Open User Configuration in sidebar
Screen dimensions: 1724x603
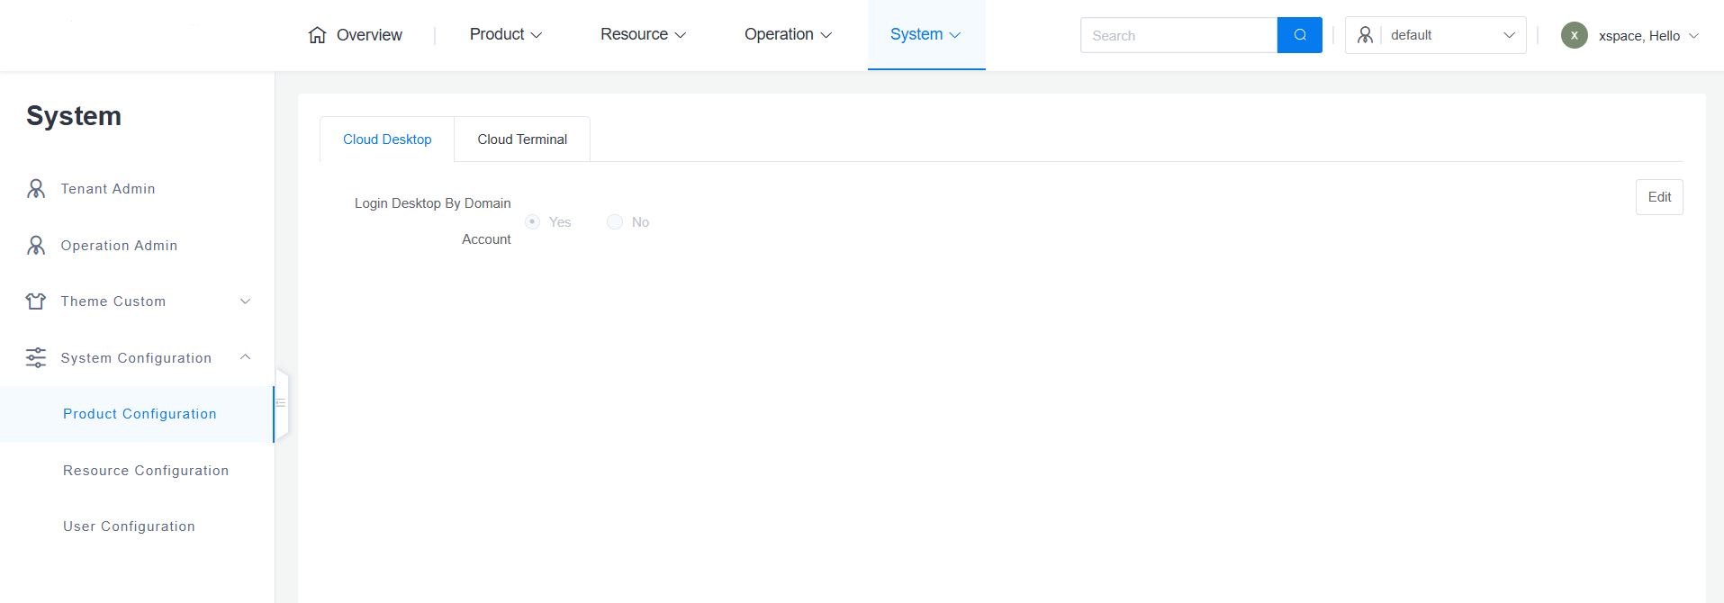point(129,526)
